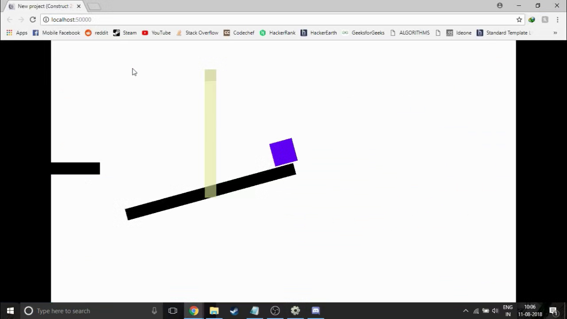The height and width of the screenshot is (319, 567).
Task: Reload the localhost page
Action: 33,19
